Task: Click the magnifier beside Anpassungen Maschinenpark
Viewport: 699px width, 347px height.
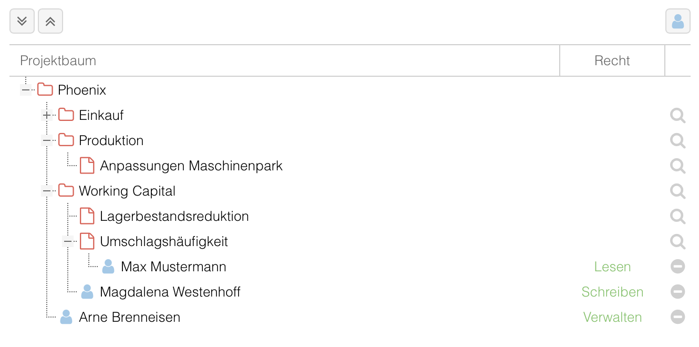Action: click(678, 166)
